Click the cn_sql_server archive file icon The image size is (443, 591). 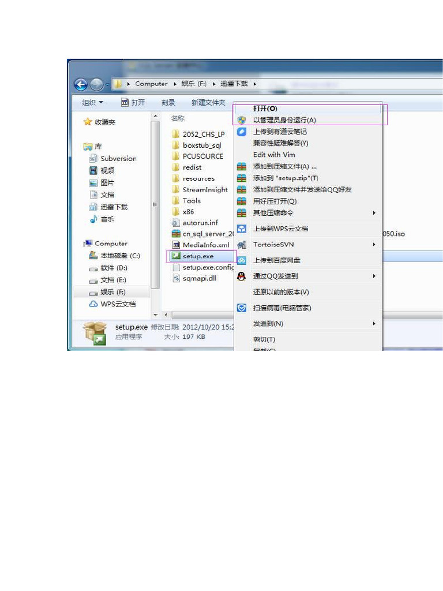176,234
